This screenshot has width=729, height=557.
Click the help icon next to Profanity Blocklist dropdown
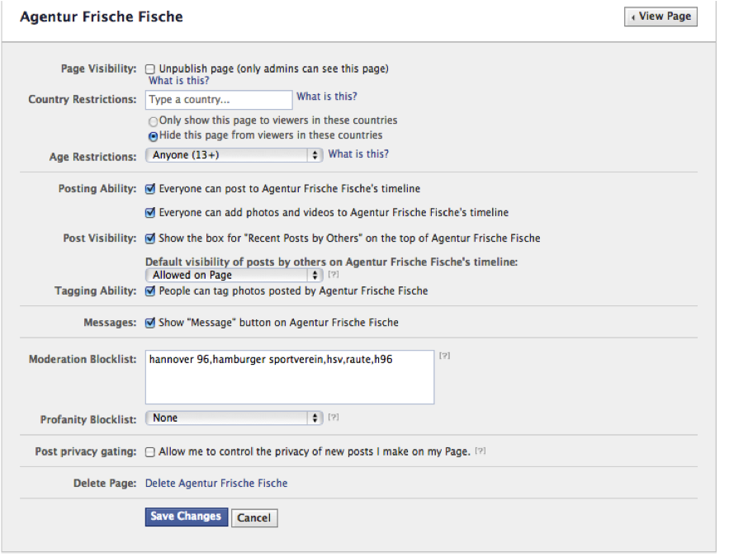pos(333,418)
